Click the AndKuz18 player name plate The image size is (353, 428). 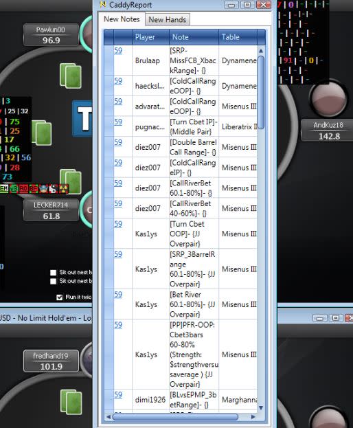328,131
